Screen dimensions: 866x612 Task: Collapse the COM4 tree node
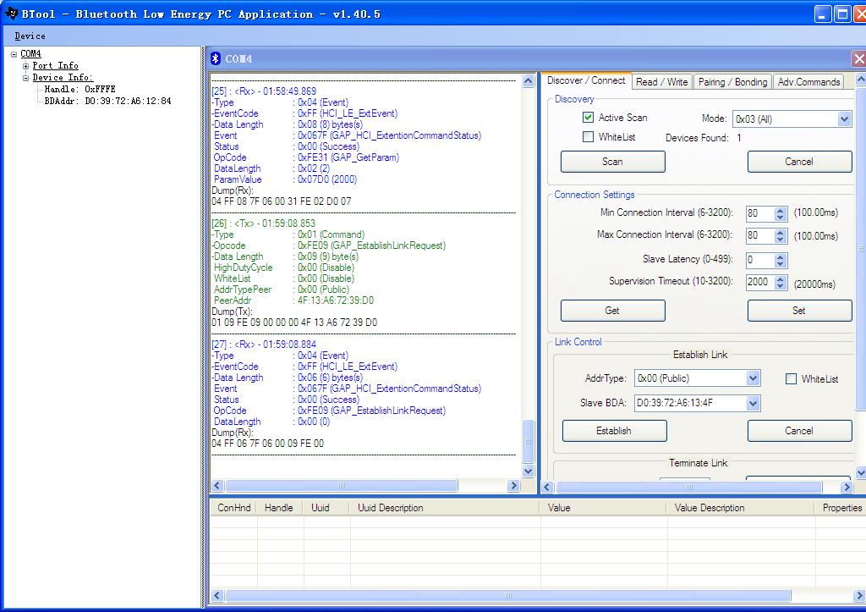point(14,54)
